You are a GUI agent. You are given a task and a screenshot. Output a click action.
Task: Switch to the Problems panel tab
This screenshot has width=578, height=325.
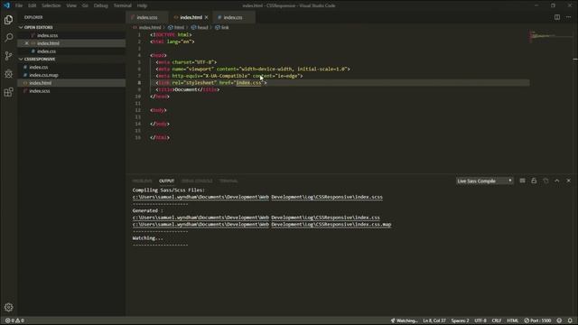pyautogui.click(x=143, y=181)
